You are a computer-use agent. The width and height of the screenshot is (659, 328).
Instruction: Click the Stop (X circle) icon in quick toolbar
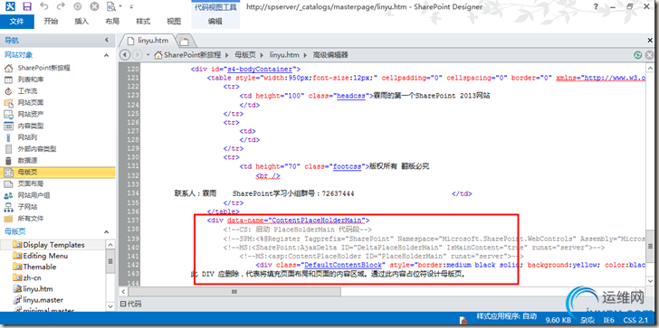(x=94, y=6)
